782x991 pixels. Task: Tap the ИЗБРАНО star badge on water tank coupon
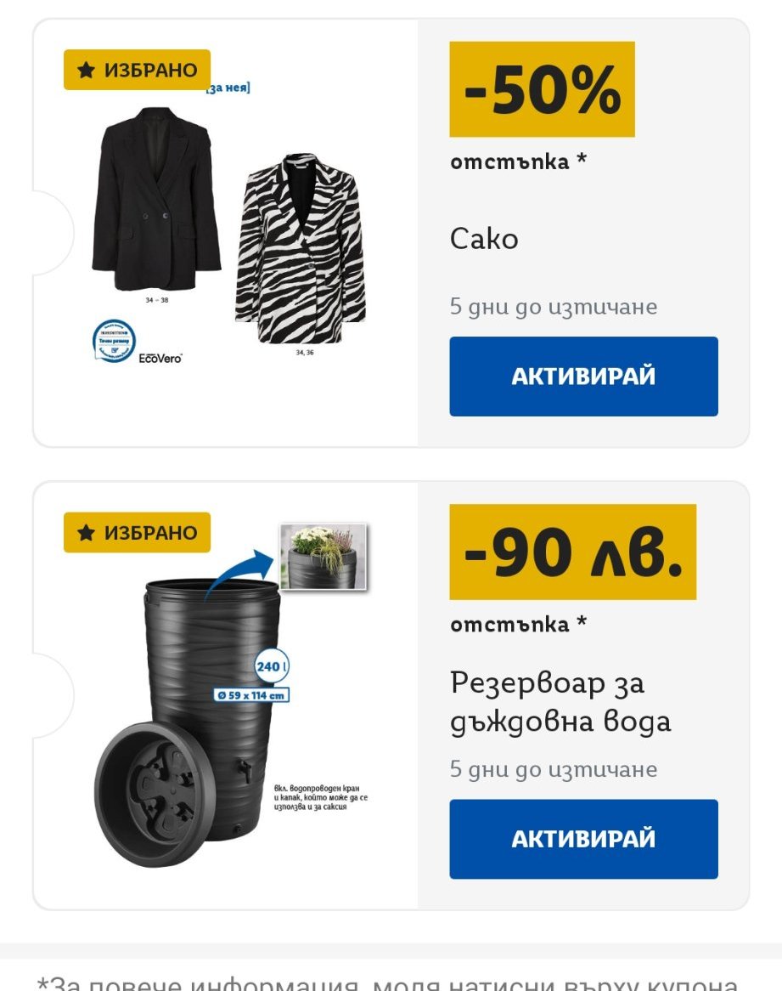point(137,532)
